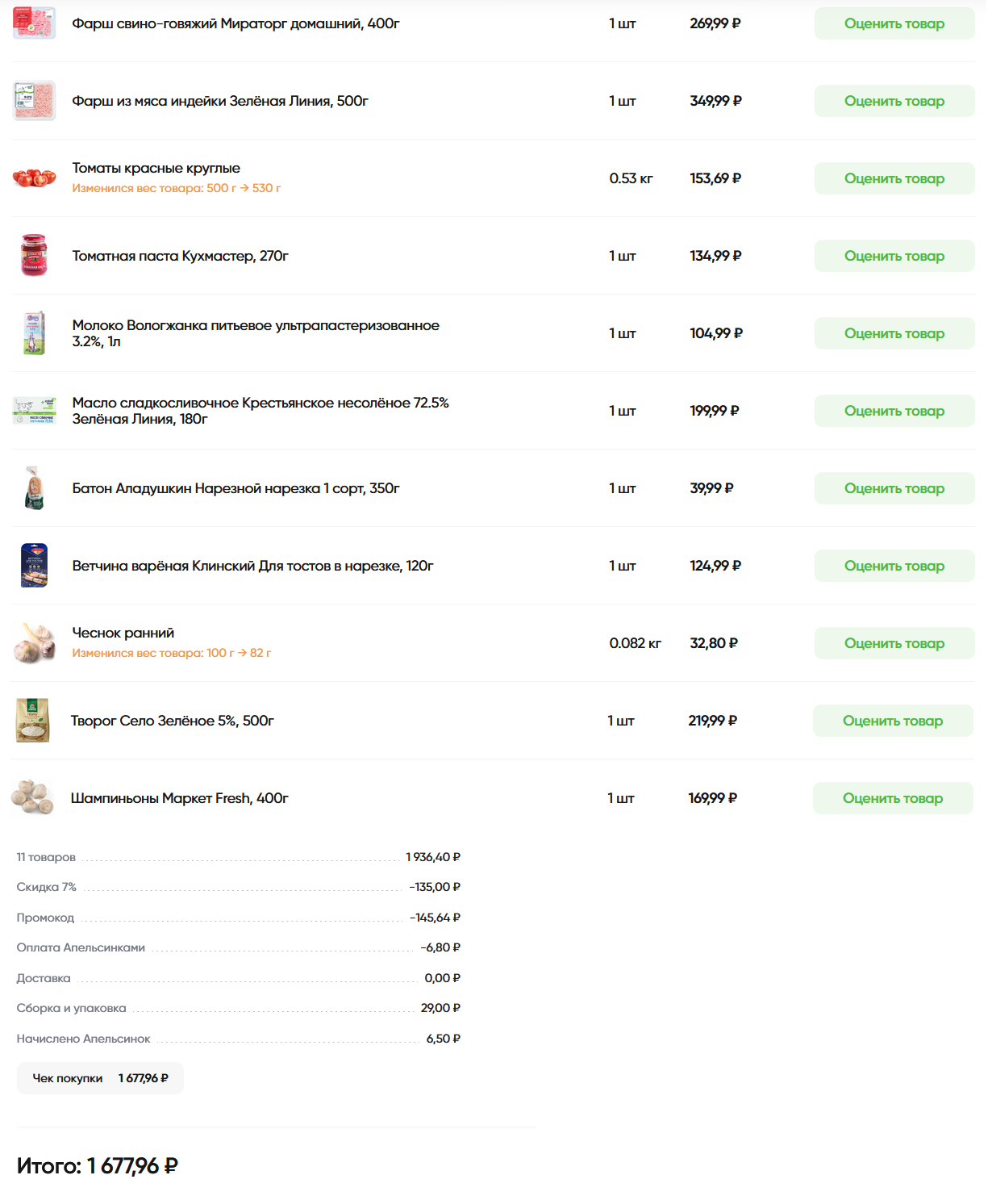This screenshot has width=992, height=1196.
Task: Click the Вологжанка milk carton image
Action: (x=34, y=332)
